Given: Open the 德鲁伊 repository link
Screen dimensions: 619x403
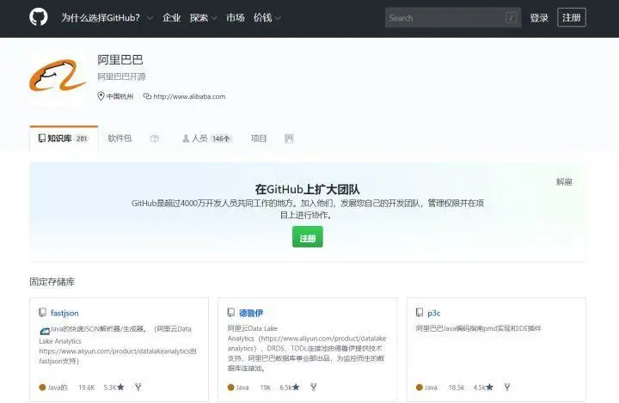Looking at the screenshot, I should pyautogui.click(x=251, y=313).
